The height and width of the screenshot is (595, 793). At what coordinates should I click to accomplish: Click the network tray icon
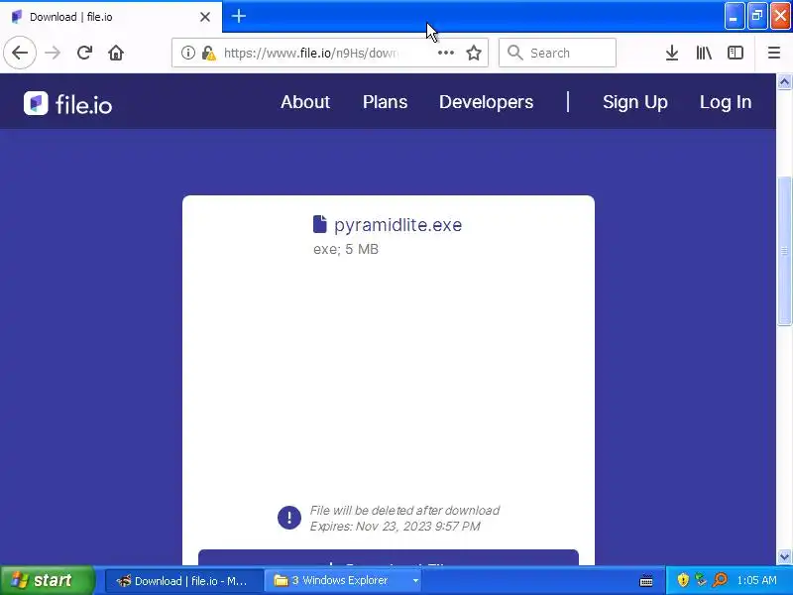[701, 580]
